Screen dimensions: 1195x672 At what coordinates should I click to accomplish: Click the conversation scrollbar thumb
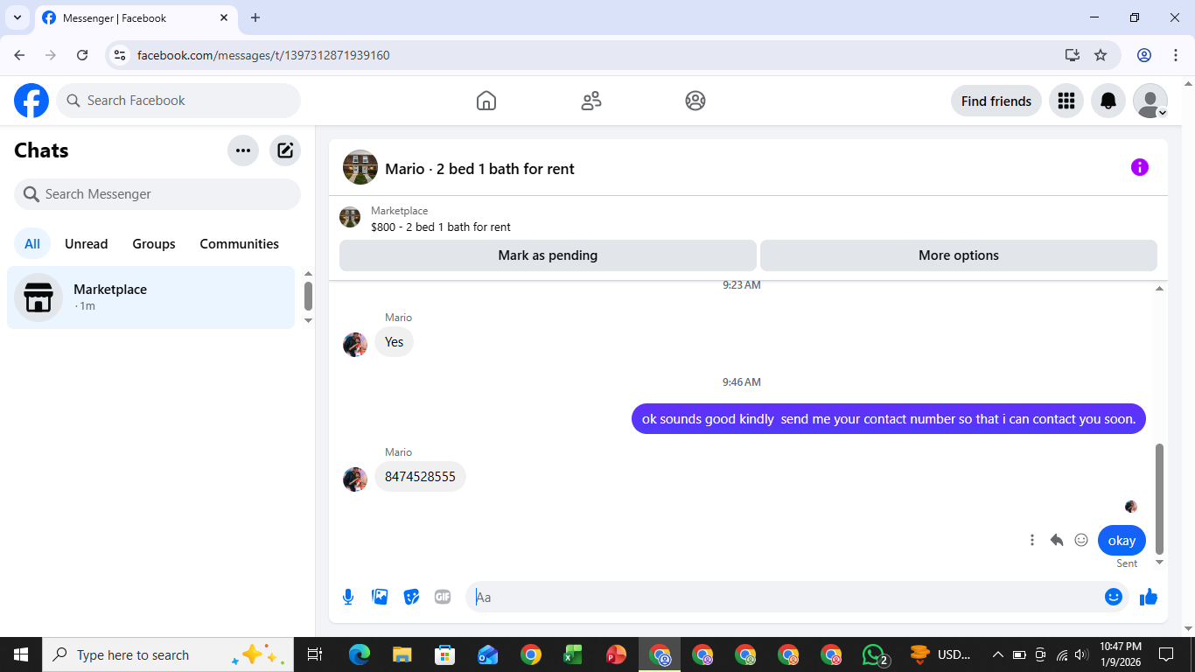pyautogui.click(x=1159, y=499)
